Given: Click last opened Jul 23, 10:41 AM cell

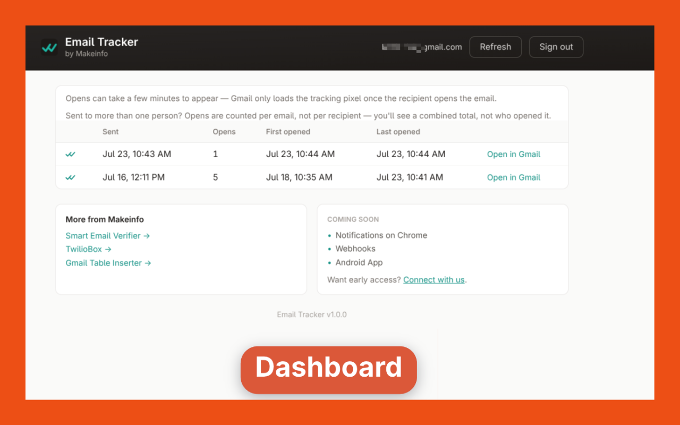Looking at the screenshot, I should (410, 177).
